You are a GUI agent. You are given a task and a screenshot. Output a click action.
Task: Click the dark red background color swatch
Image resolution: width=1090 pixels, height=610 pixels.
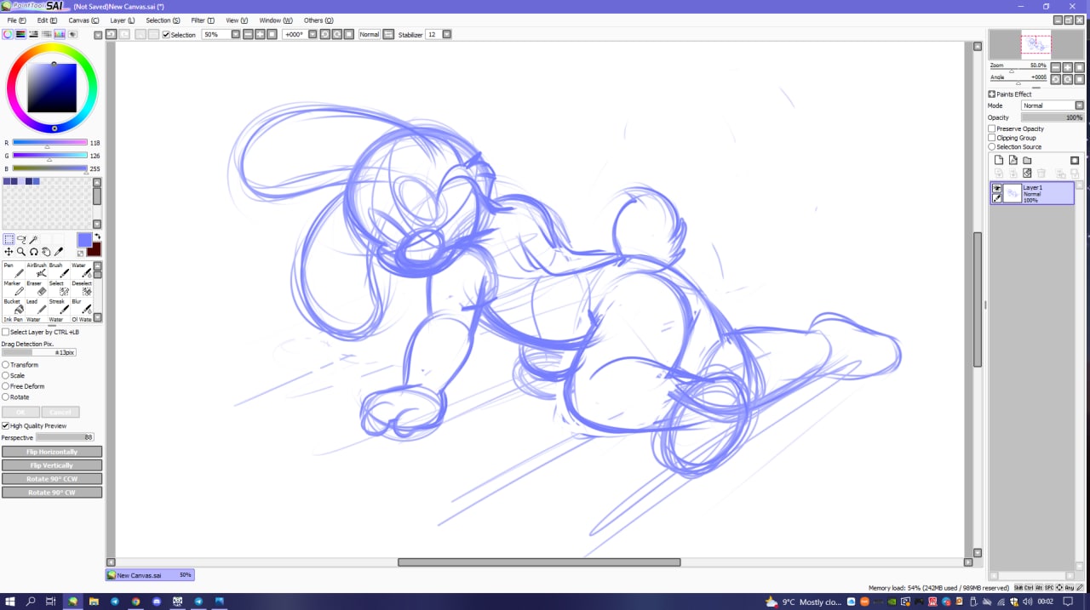click(x=94, y=249)
